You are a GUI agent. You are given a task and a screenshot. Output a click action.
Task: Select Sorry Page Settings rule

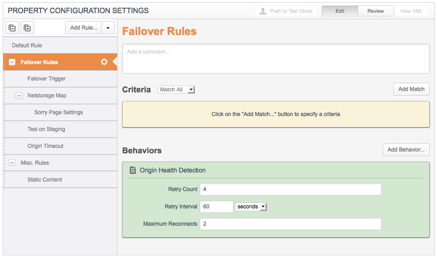click(58, 112)
